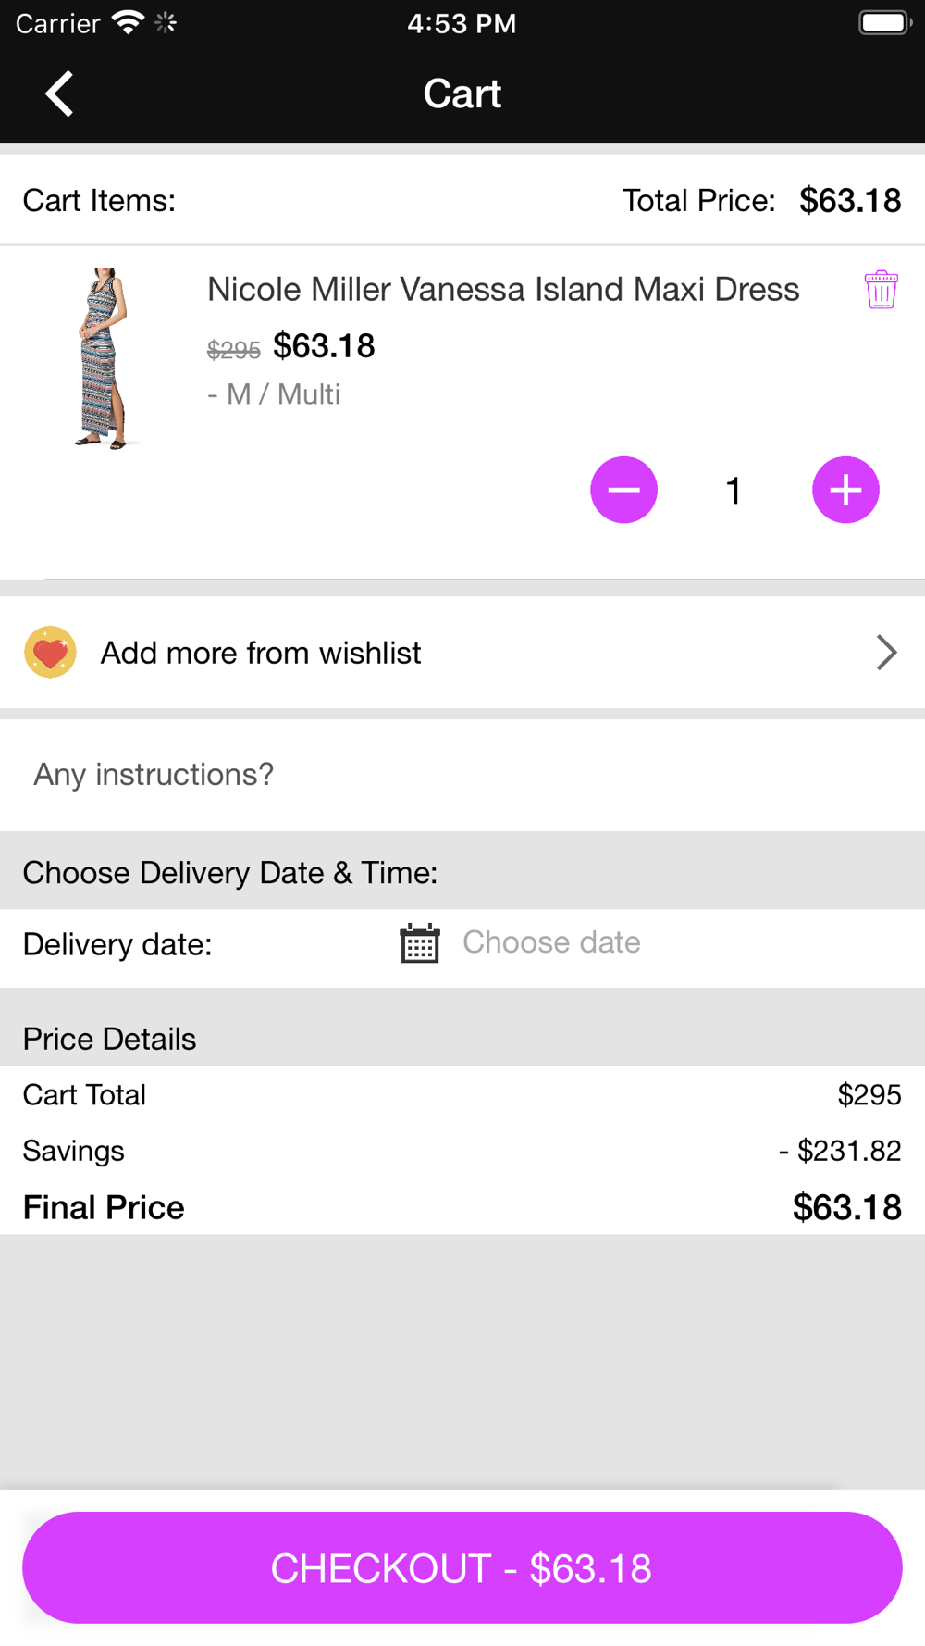Open Add more from wishlist
Image resolution: width=925 pixels, height=1646 pixels.
coord(462,653)
